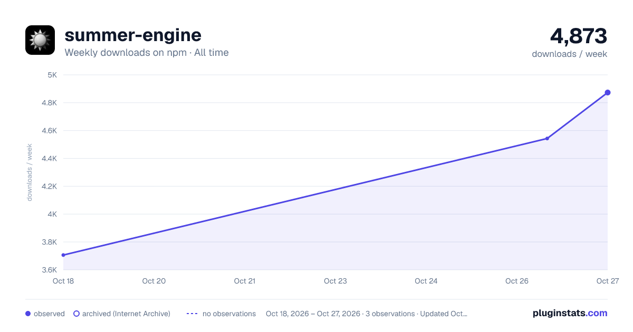Click the Oct 23 x-axis label

(335, 281)
